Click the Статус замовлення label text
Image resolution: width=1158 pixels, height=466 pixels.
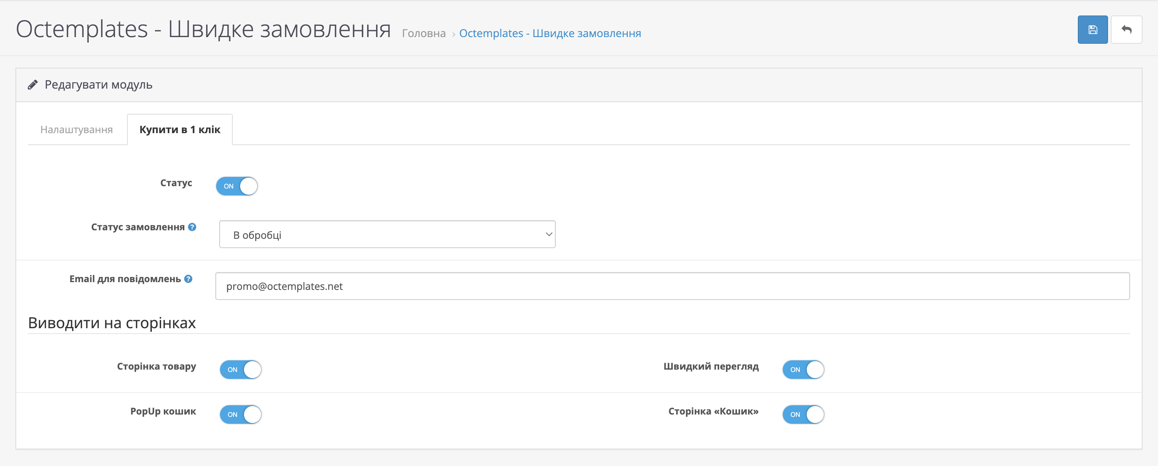(x=137, y=227)
